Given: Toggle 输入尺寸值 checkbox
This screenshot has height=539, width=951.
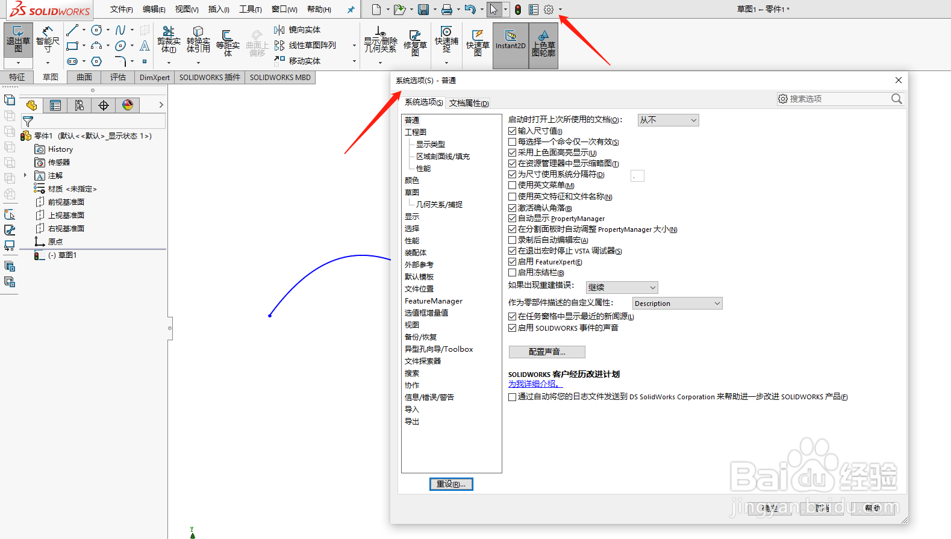Looking at the screenshot, I should 512,131.
